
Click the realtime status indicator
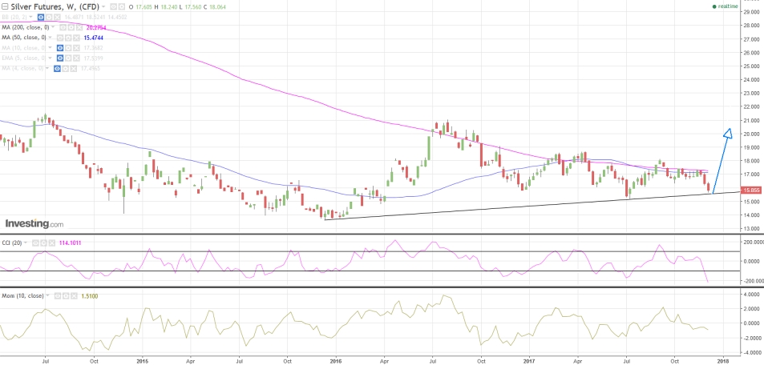coord(724,6)
